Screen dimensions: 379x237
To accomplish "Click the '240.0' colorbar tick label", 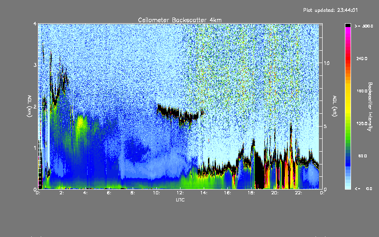I will click(362, 58).
